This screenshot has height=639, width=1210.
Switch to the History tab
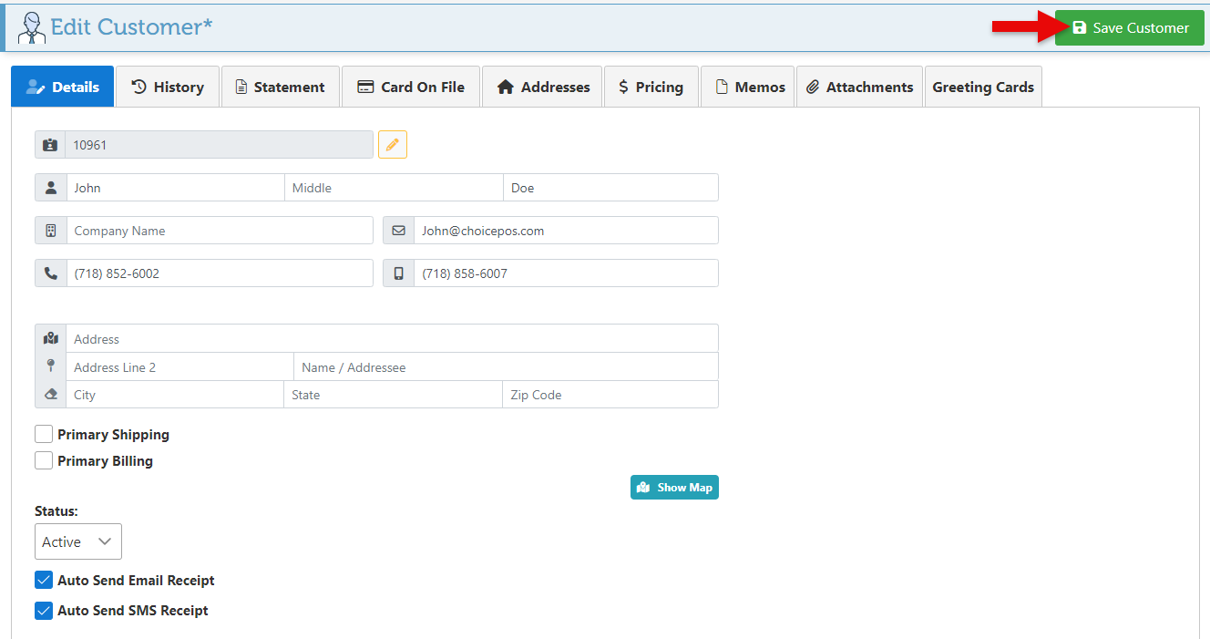[168, 88]
